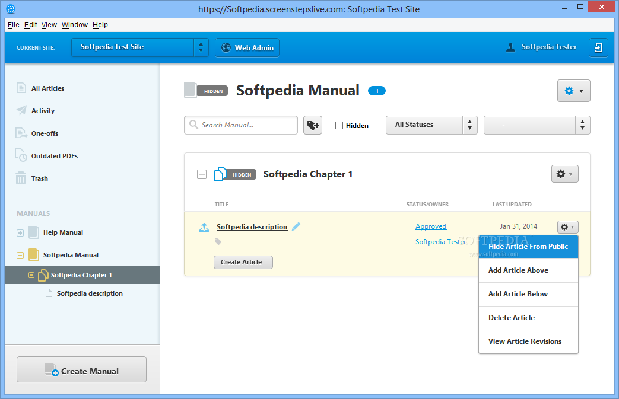Click in the Search Manual field
The width and height of the screenshot is (619, 399).
pos(241,125)
